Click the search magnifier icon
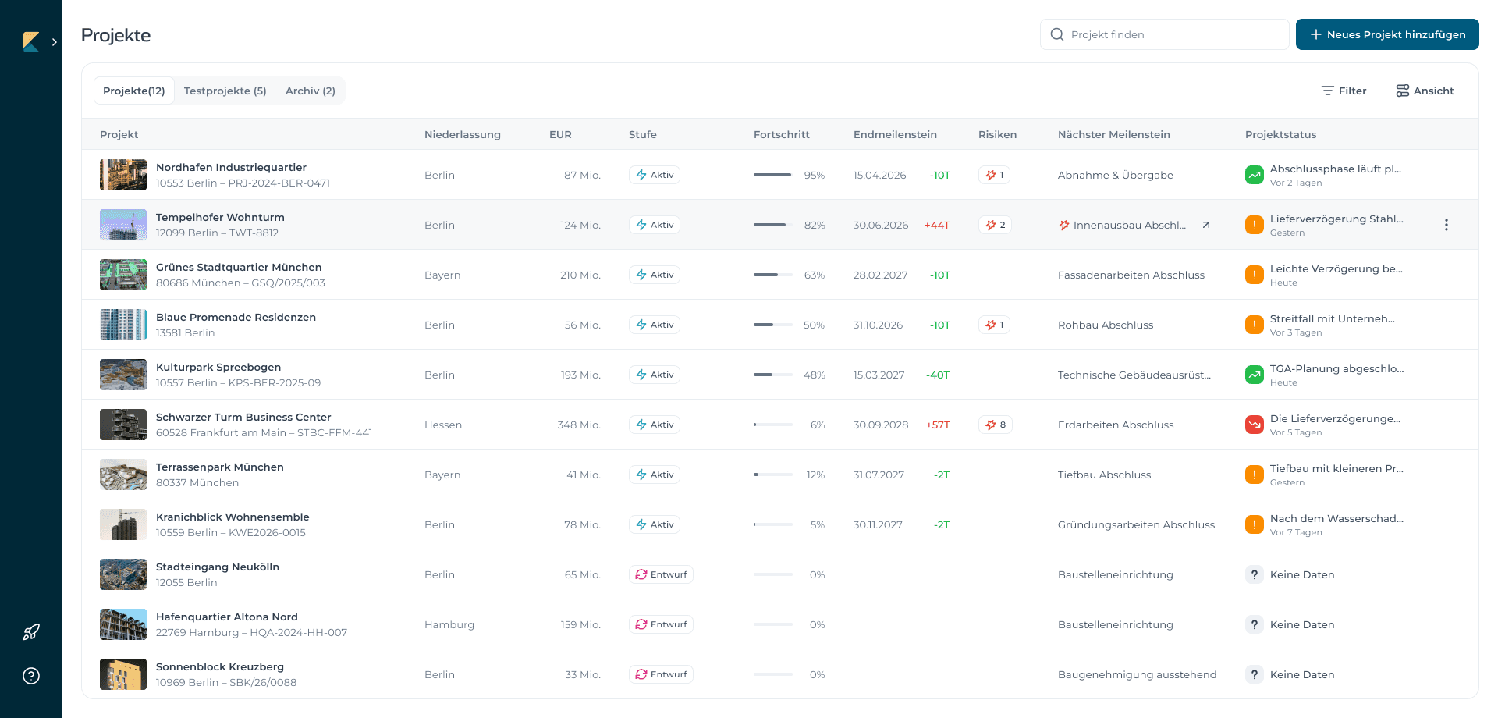1498x718 pixels. click(x=1057, y=34)
